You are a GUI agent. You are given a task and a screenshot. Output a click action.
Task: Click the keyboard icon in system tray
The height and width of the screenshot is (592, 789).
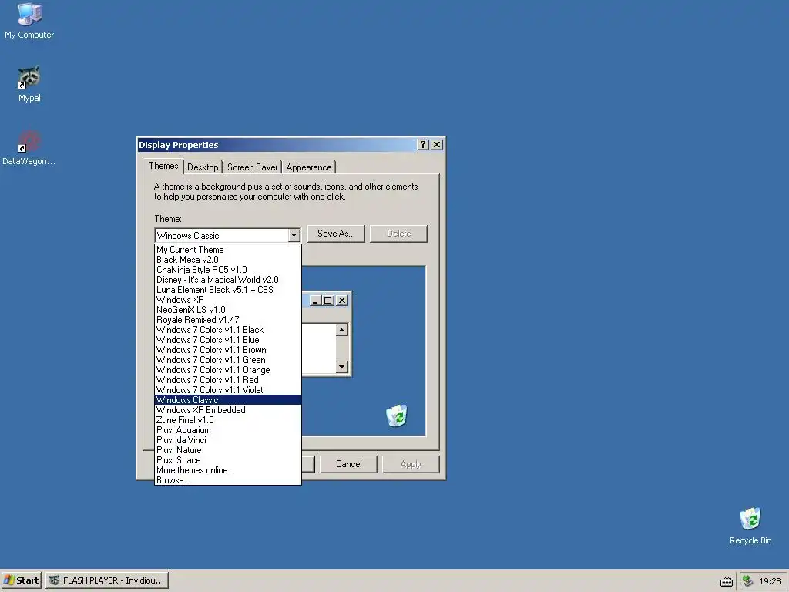click(x=726, y=581)
